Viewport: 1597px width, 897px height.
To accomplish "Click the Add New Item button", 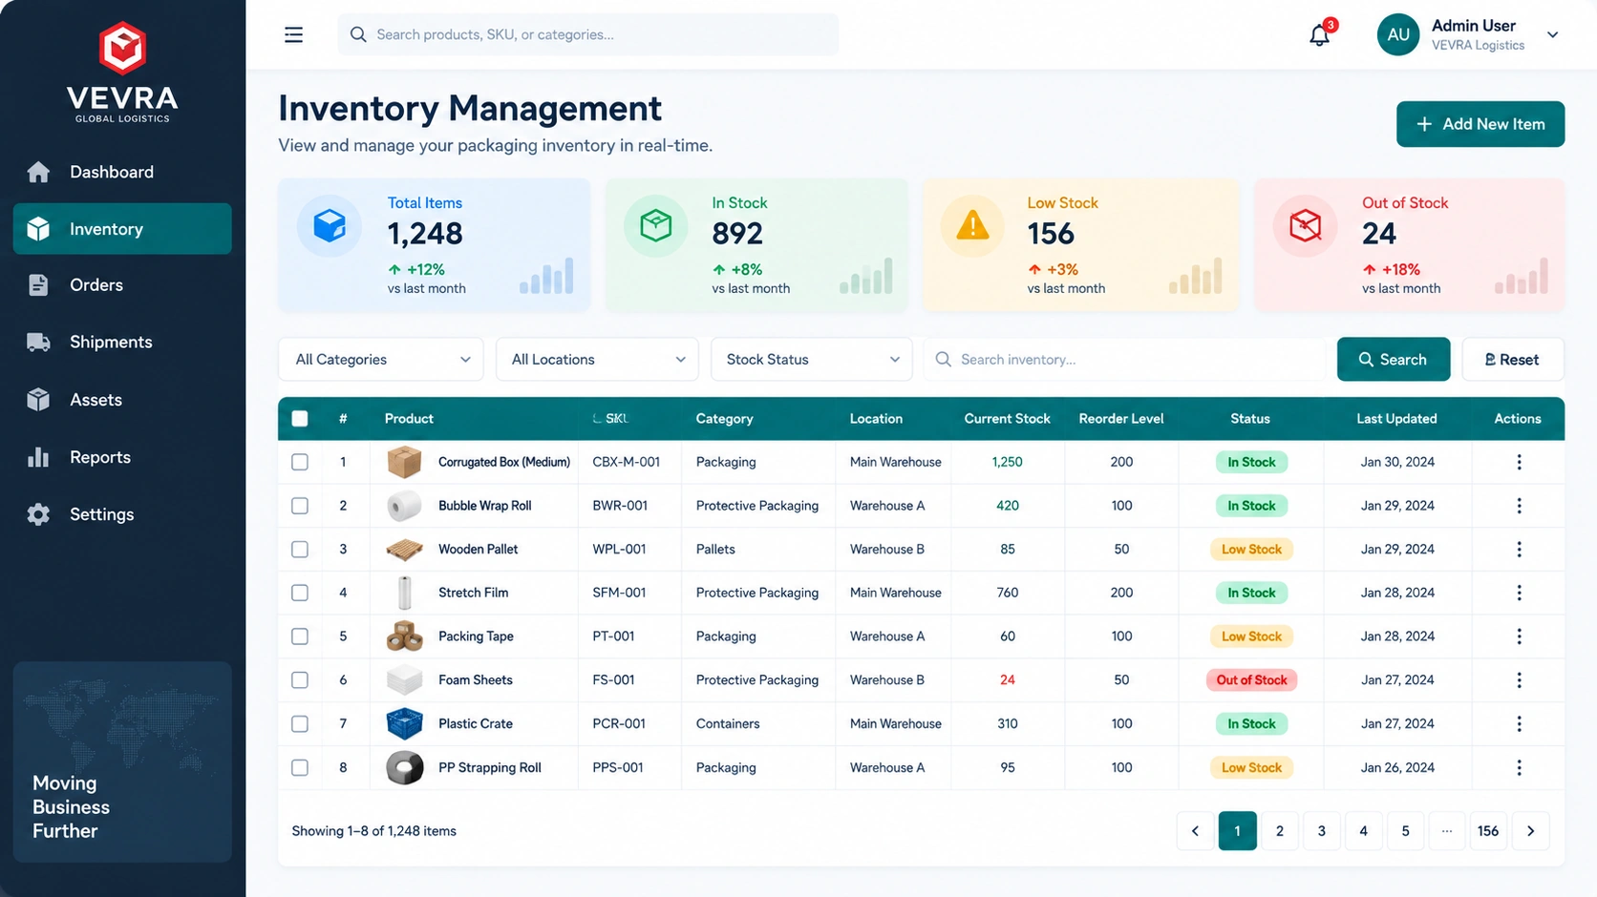I will click(x=1480, y=124).
